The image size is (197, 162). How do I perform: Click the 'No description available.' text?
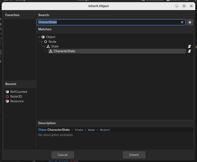point(56,135)
